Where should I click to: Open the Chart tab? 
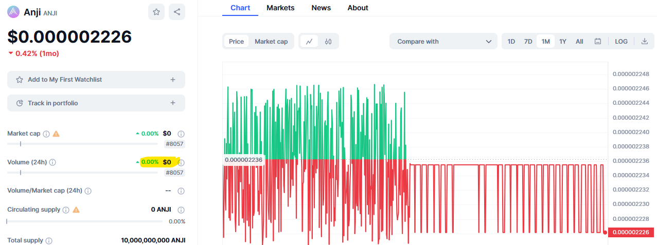click(x=240, y=8)
